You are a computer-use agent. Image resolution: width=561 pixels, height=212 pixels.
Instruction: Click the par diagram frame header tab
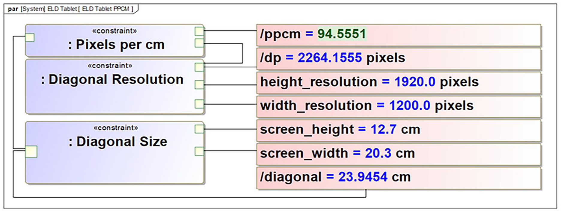coord(71,9)
